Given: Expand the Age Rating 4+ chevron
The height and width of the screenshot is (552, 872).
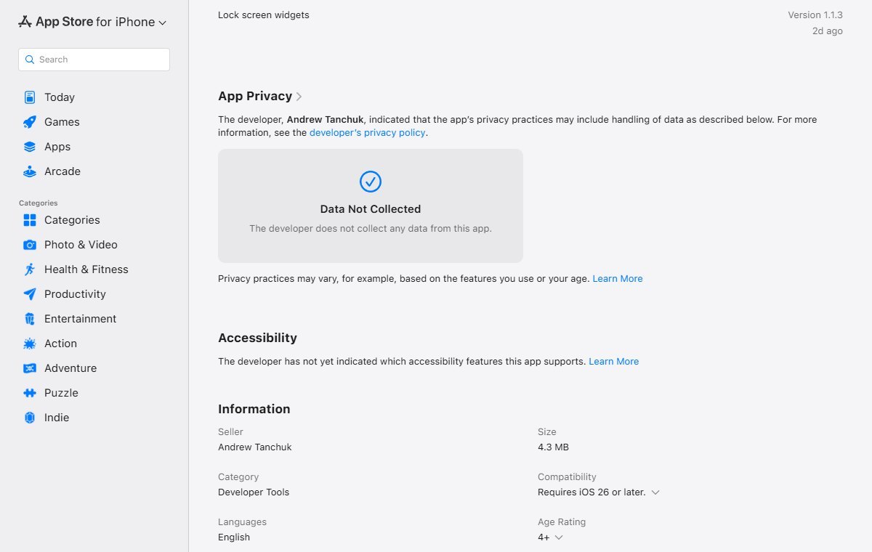Looking at the screenshot, I should 559,537.
